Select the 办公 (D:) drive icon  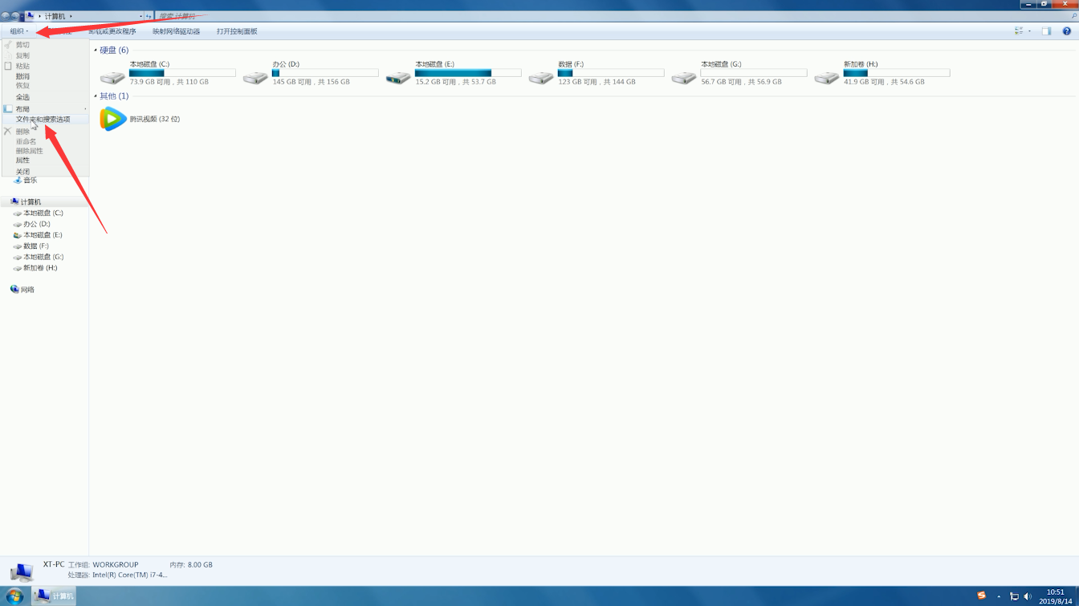click(255, 77)
